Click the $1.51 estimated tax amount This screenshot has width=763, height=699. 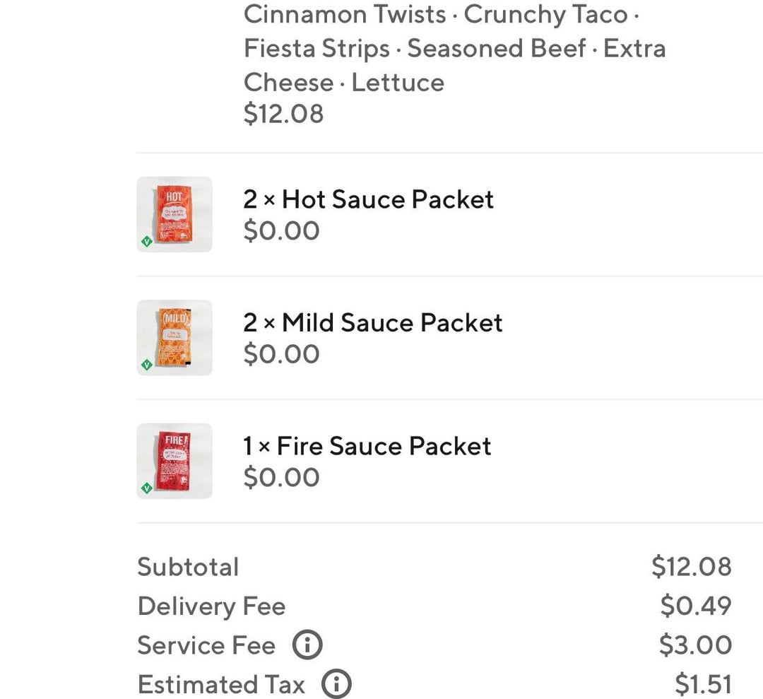[x=703, y=684]
